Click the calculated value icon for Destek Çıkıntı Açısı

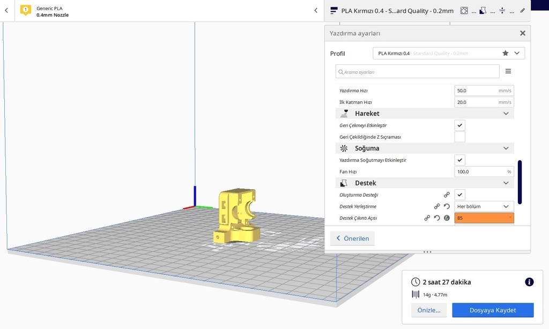coord(447,218)
